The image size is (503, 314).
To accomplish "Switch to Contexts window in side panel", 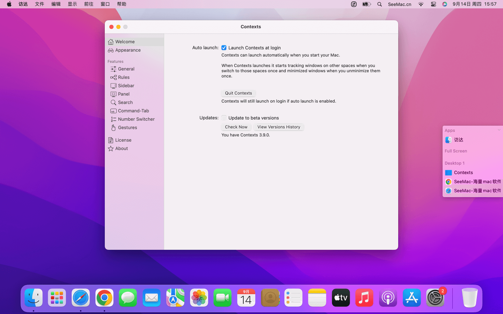I will point(463,173).
